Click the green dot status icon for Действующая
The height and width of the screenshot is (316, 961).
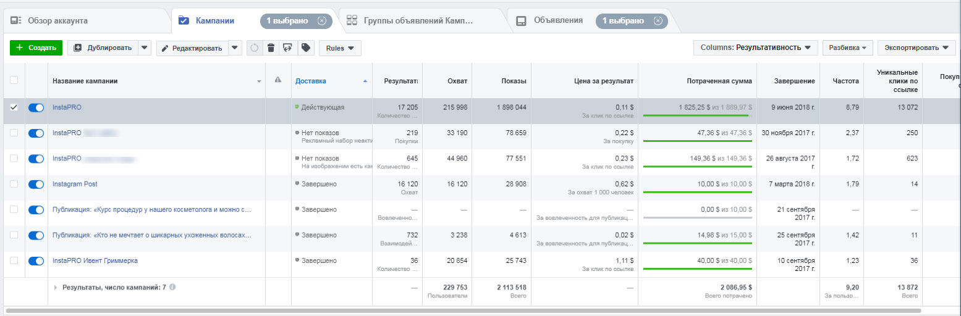[297, 107]
